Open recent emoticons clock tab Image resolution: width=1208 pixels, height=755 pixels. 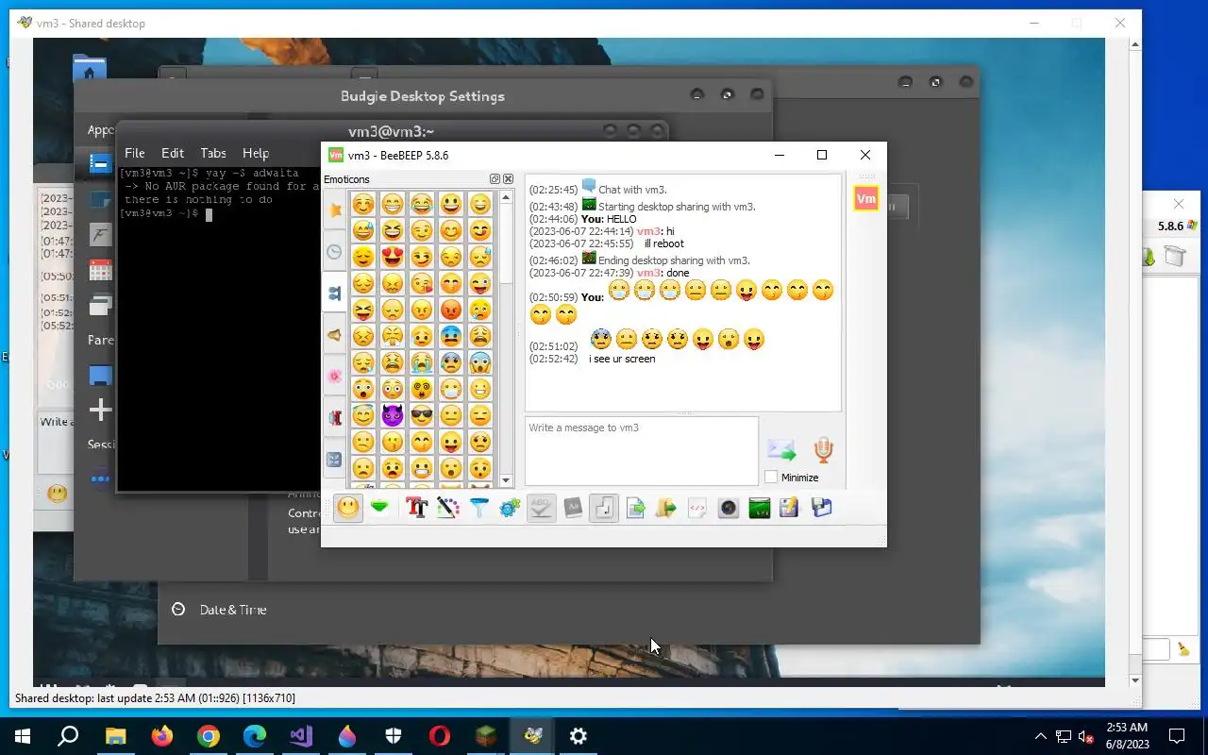point(334,252)
